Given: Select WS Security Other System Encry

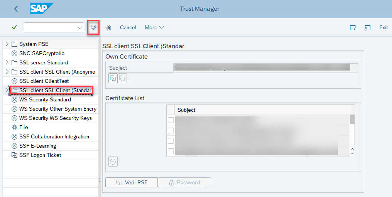Looking at the screenshot, I should tap(58, 109).
